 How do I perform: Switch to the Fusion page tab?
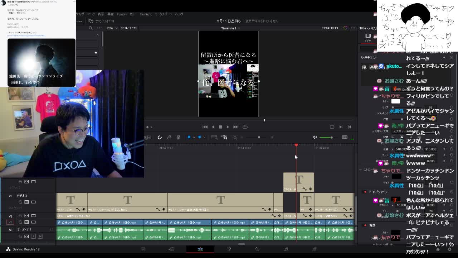click(x=229, y=249)
